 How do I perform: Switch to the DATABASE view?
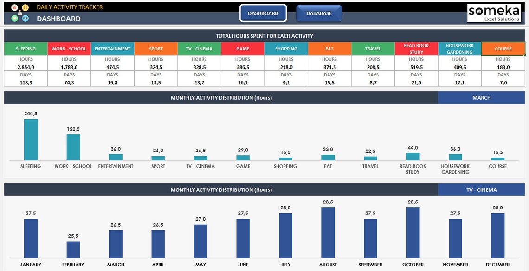coord(319,13)
